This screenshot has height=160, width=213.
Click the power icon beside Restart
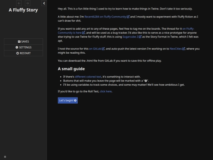pyautogui.click(x=17, y=53)
